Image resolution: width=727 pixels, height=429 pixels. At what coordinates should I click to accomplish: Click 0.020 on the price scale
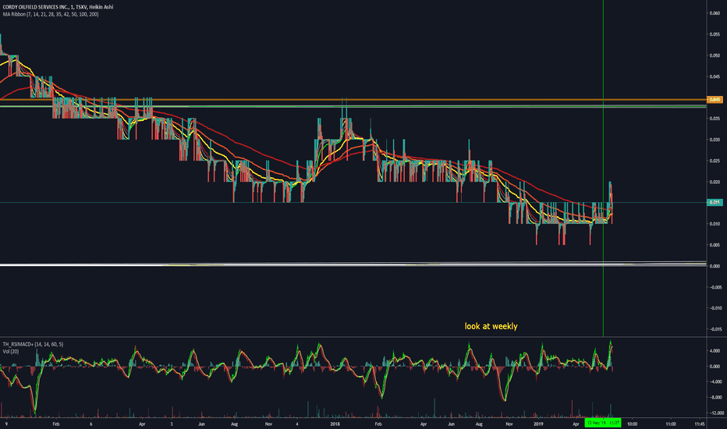click(x=715, y=182)
